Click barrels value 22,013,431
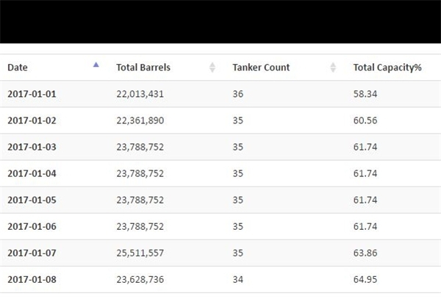The width and height of the screenshot is (441, 307). 140,94
